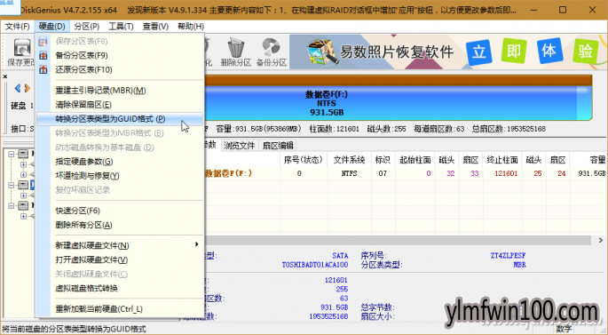Collapse the first disk tree node
Viewport: 608px width, 335px height.
pos(12,154)
